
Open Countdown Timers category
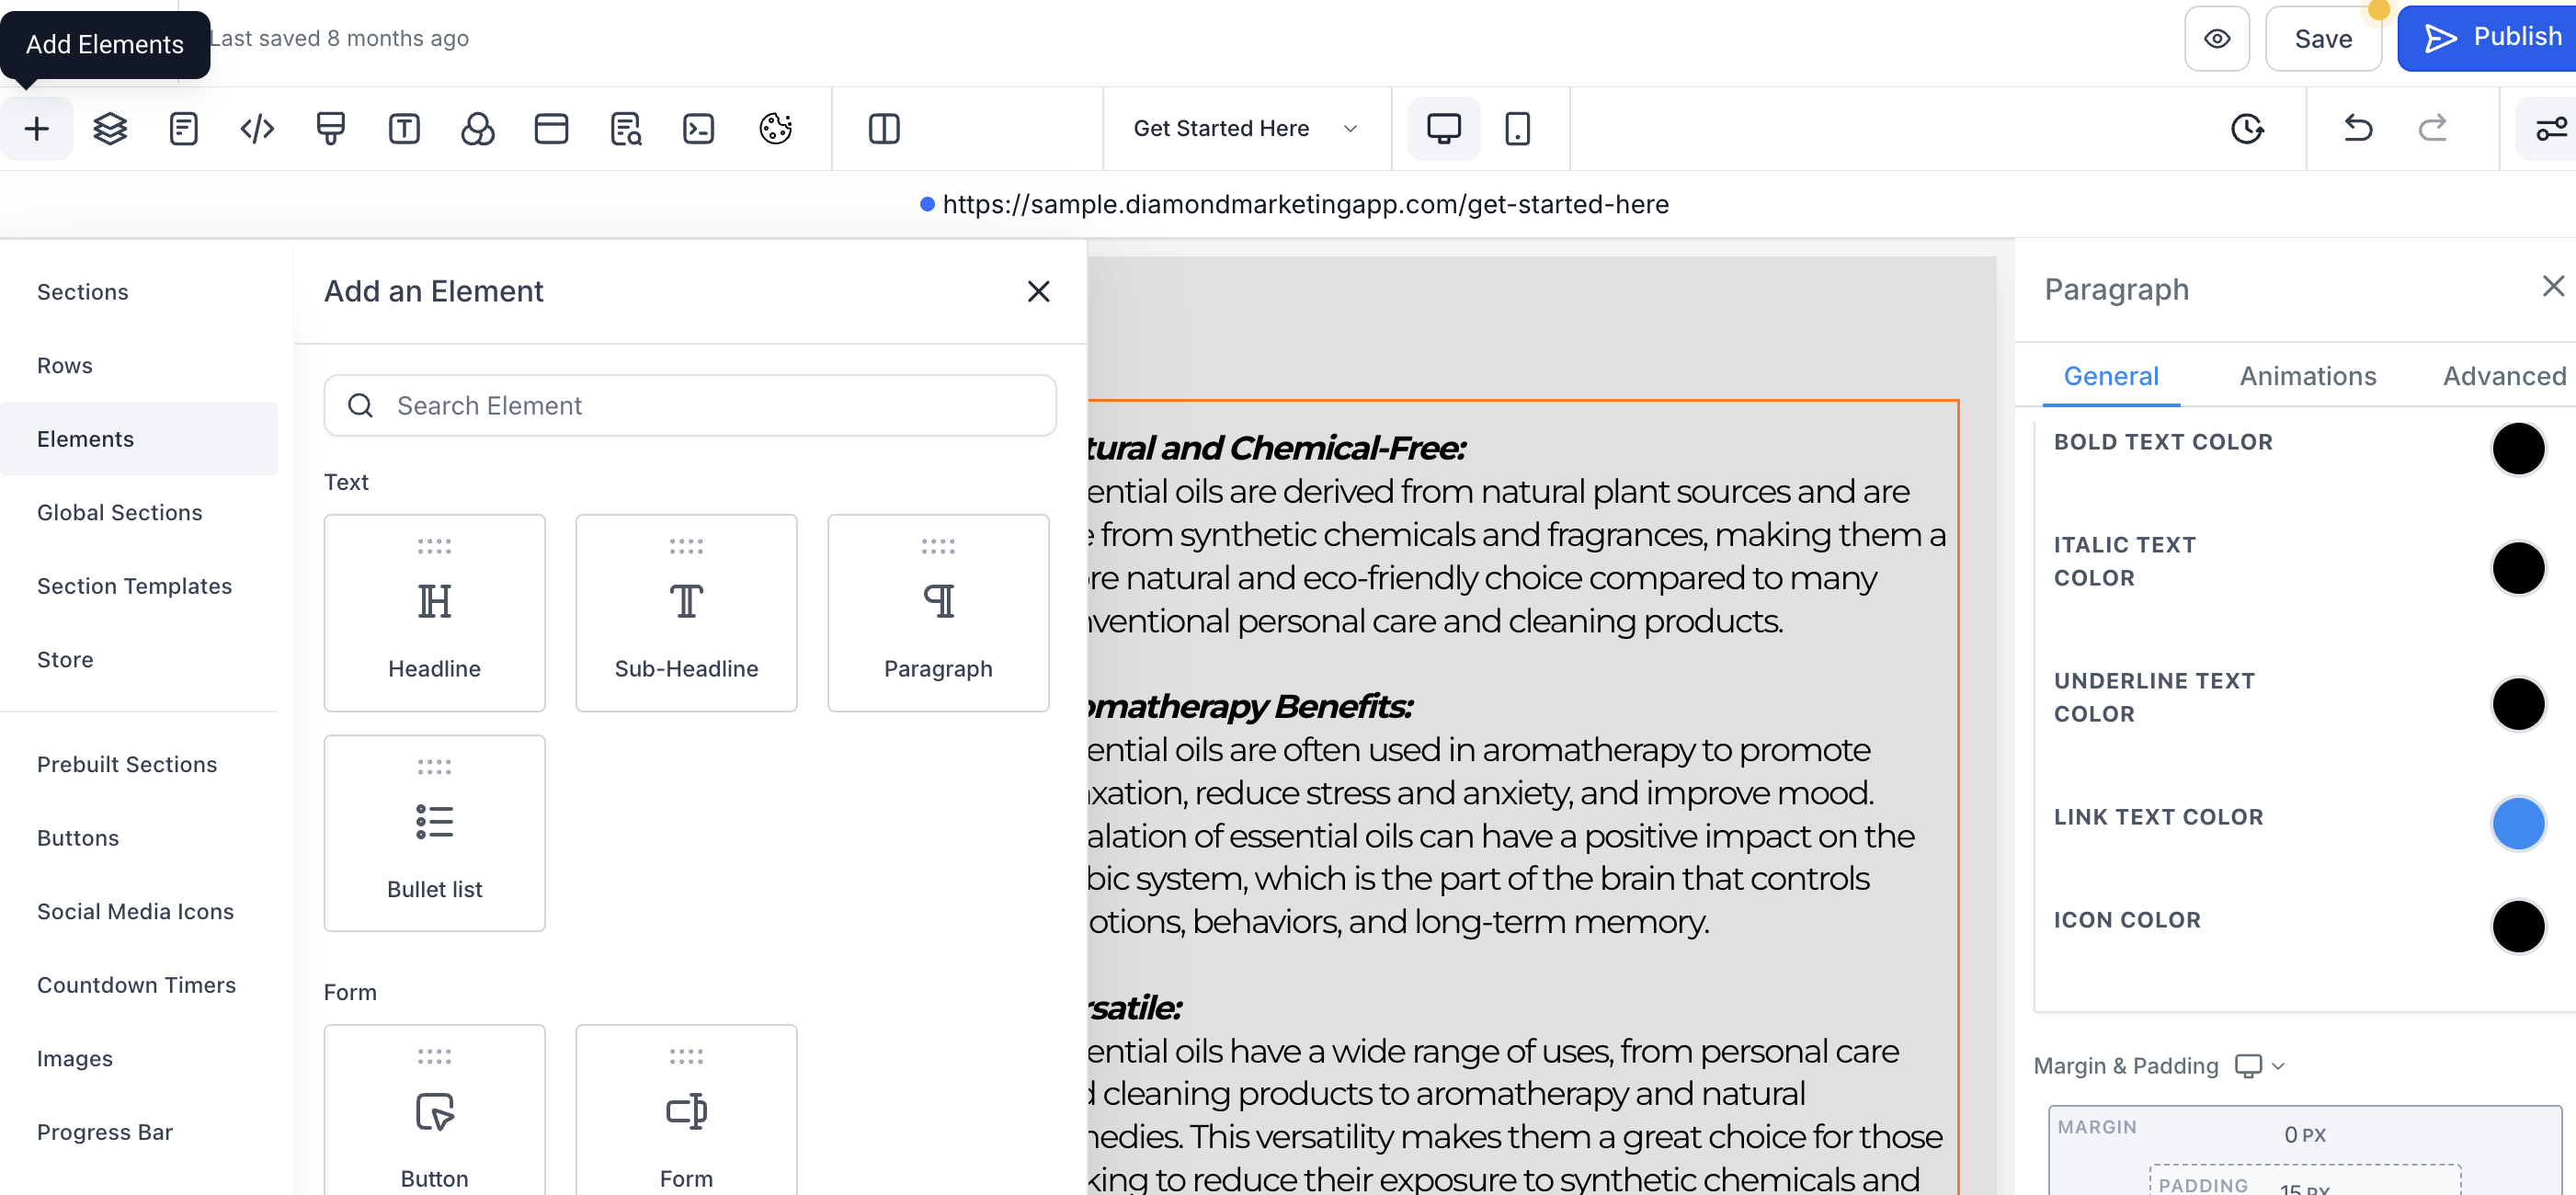coord(137,986)
